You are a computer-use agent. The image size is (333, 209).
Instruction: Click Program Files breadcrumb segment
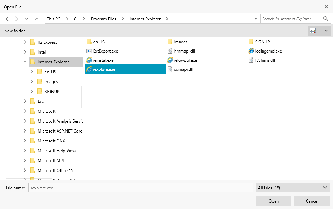[x=103, y=19]
